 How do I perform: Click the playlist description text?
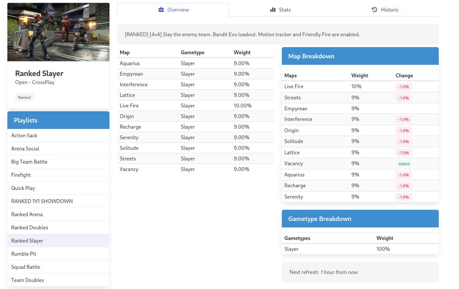(243, 34)
